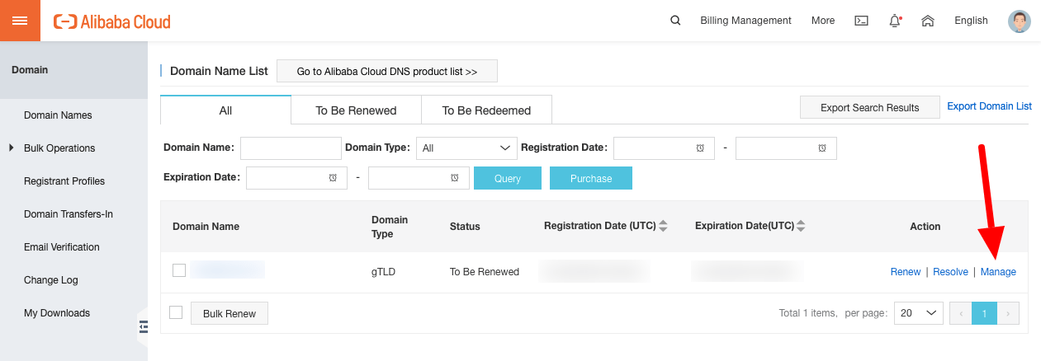Open the Expiration Date start calendar icon
The image size is (1041, 361).
(333, 178)
